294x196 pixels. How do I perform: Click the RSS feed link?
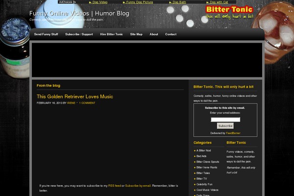(x=115, y=186)
